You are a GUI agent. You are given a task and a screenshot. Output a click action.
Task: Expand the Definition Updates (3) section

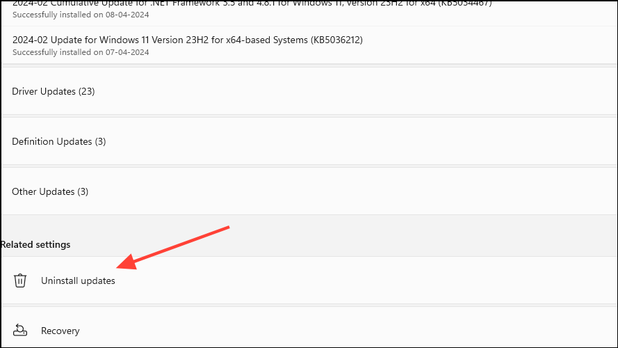coord(309,141)
